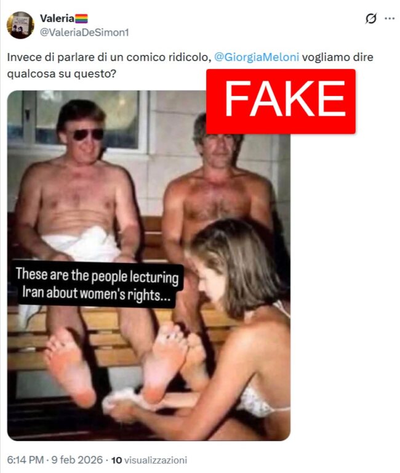Click the caption about lecturing Iran
The height and width of the screenshot is (473, 400).
[97, 284]
